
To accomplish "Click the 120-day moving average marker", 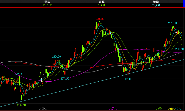I will click(x=43, y=109).
